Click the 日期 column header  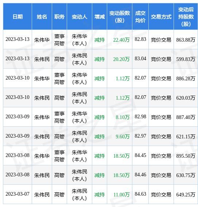point(18,17)
